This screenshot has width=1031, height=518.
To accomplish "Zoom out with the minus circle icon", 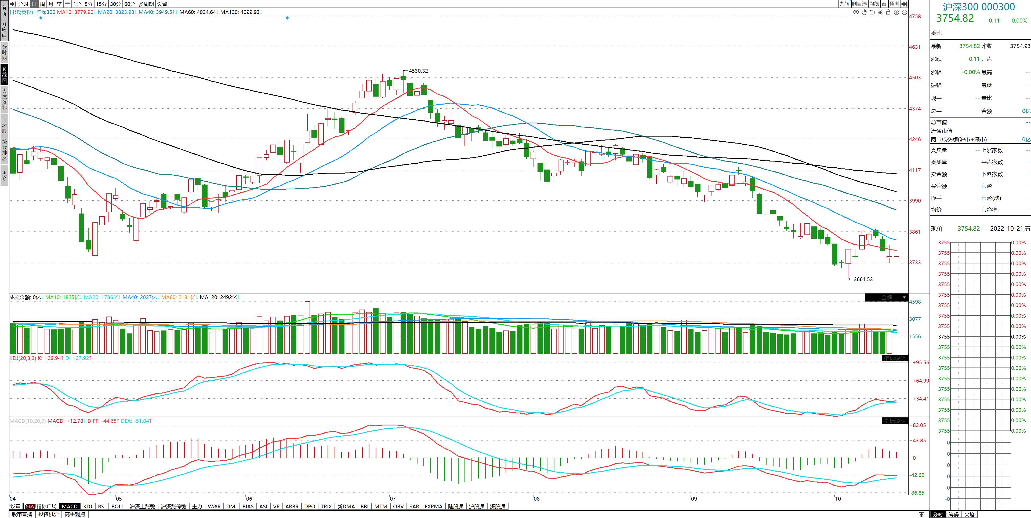I will [x=905, y=12].
